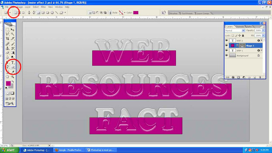This screenshot has width=272, height=153.
Task: Select the Horizontal Type tool
Action: (x=12, y=62)
